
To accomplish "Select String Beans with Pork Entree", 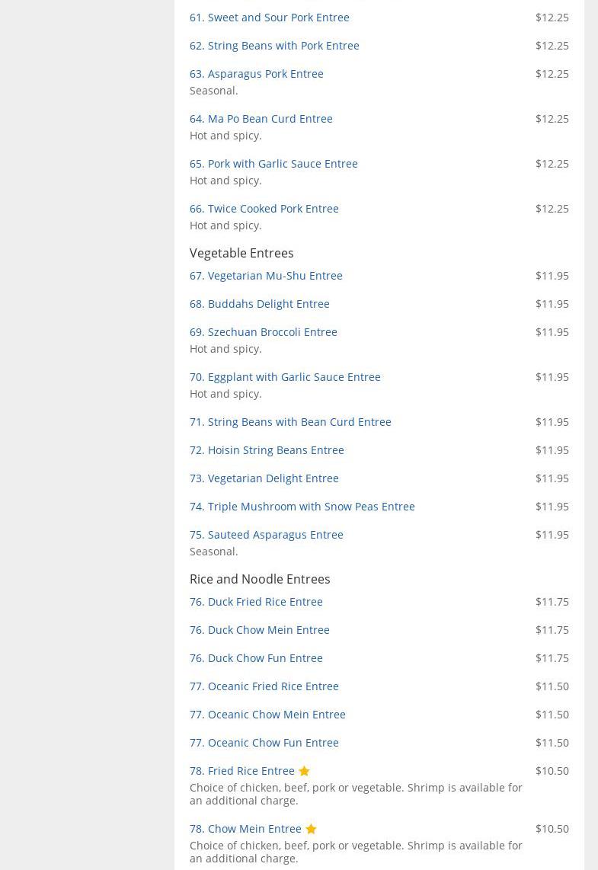I will pyautogui.click(x=274, y=45).
